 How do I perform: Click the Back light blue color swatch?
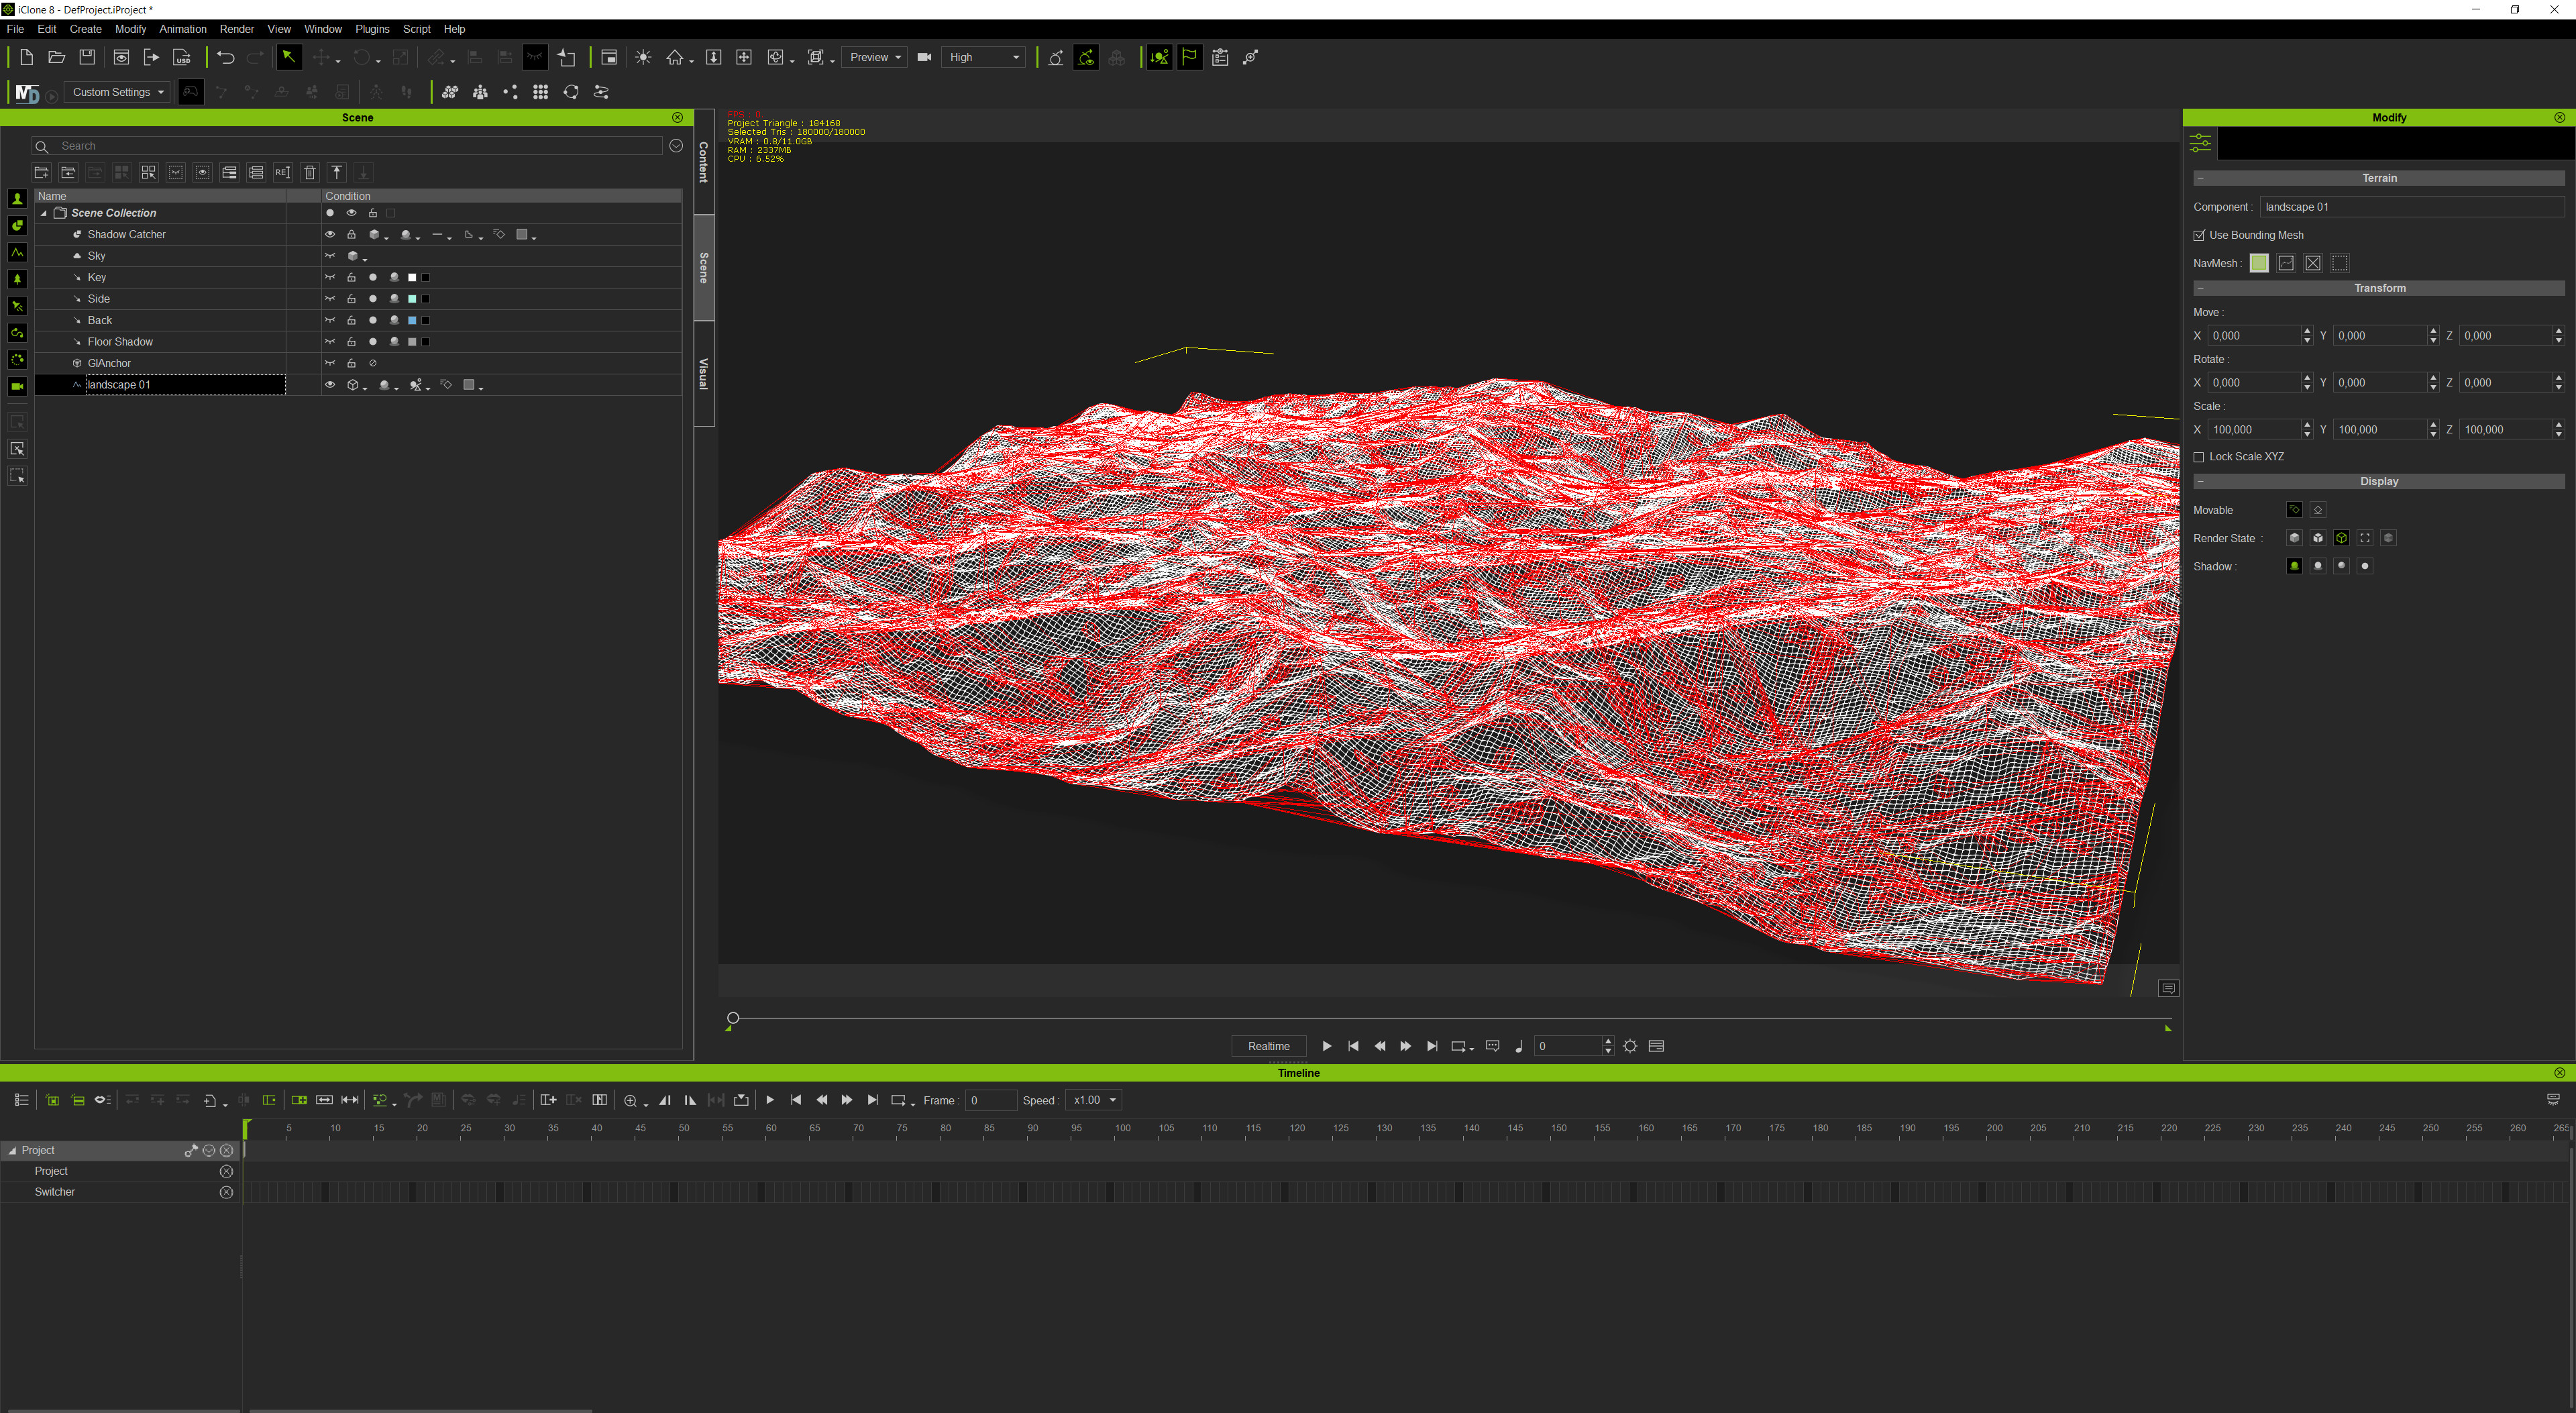pyautogui.click(x=412, y=321)
